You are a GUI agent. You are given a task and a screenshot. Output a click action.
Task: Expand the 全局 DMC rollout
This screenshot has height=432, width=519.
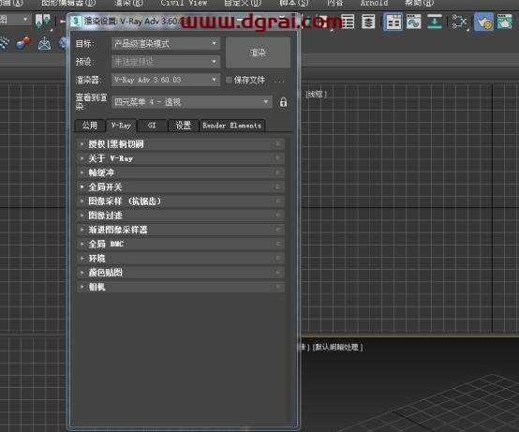click(181, 245)
